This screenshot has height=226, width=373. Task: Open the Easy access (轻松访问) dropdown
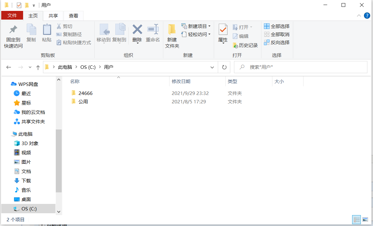196,35
